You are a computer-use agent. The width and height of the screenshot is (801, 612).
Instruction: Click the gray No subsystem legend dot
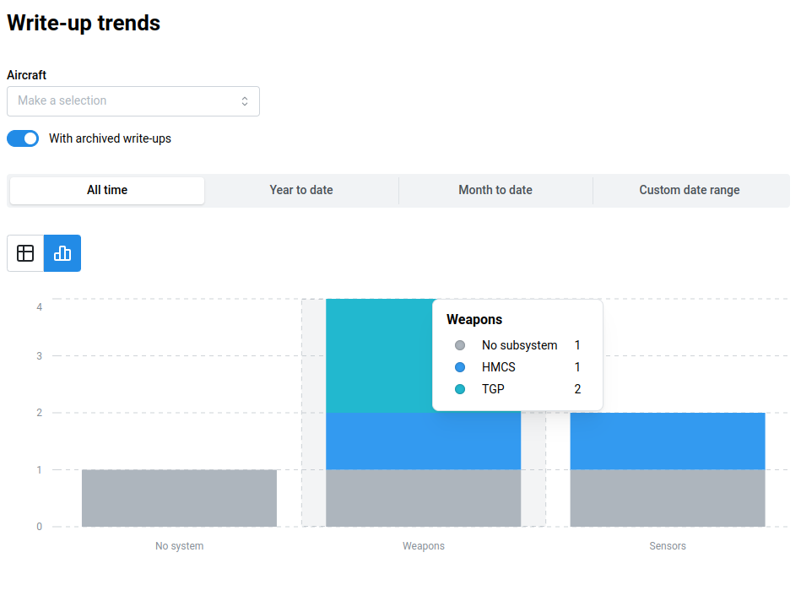pos(460,345)
